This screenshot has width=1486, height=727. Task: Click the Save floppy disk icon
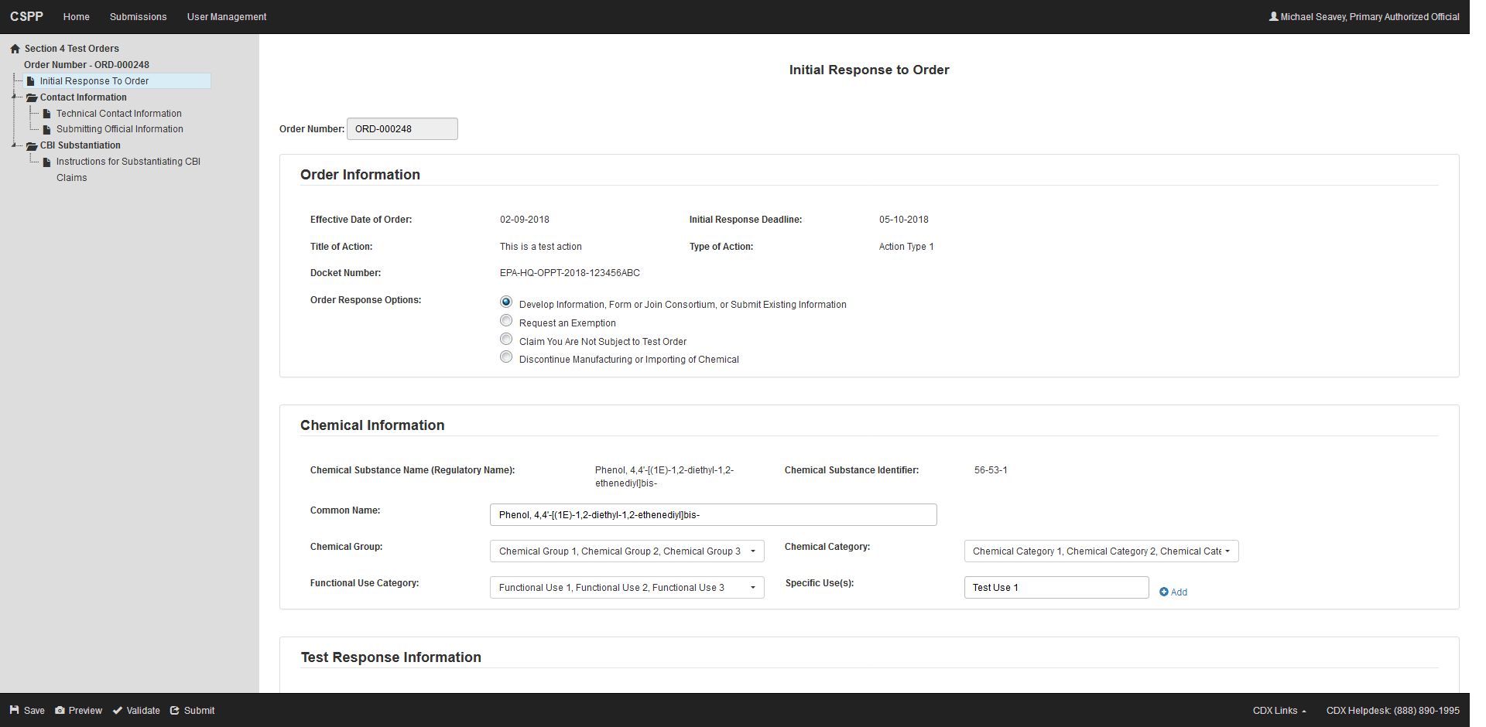14,710
